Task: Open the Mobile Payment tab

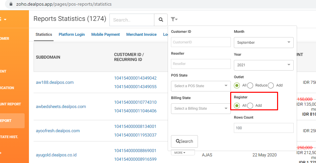Action: point(105,34)
